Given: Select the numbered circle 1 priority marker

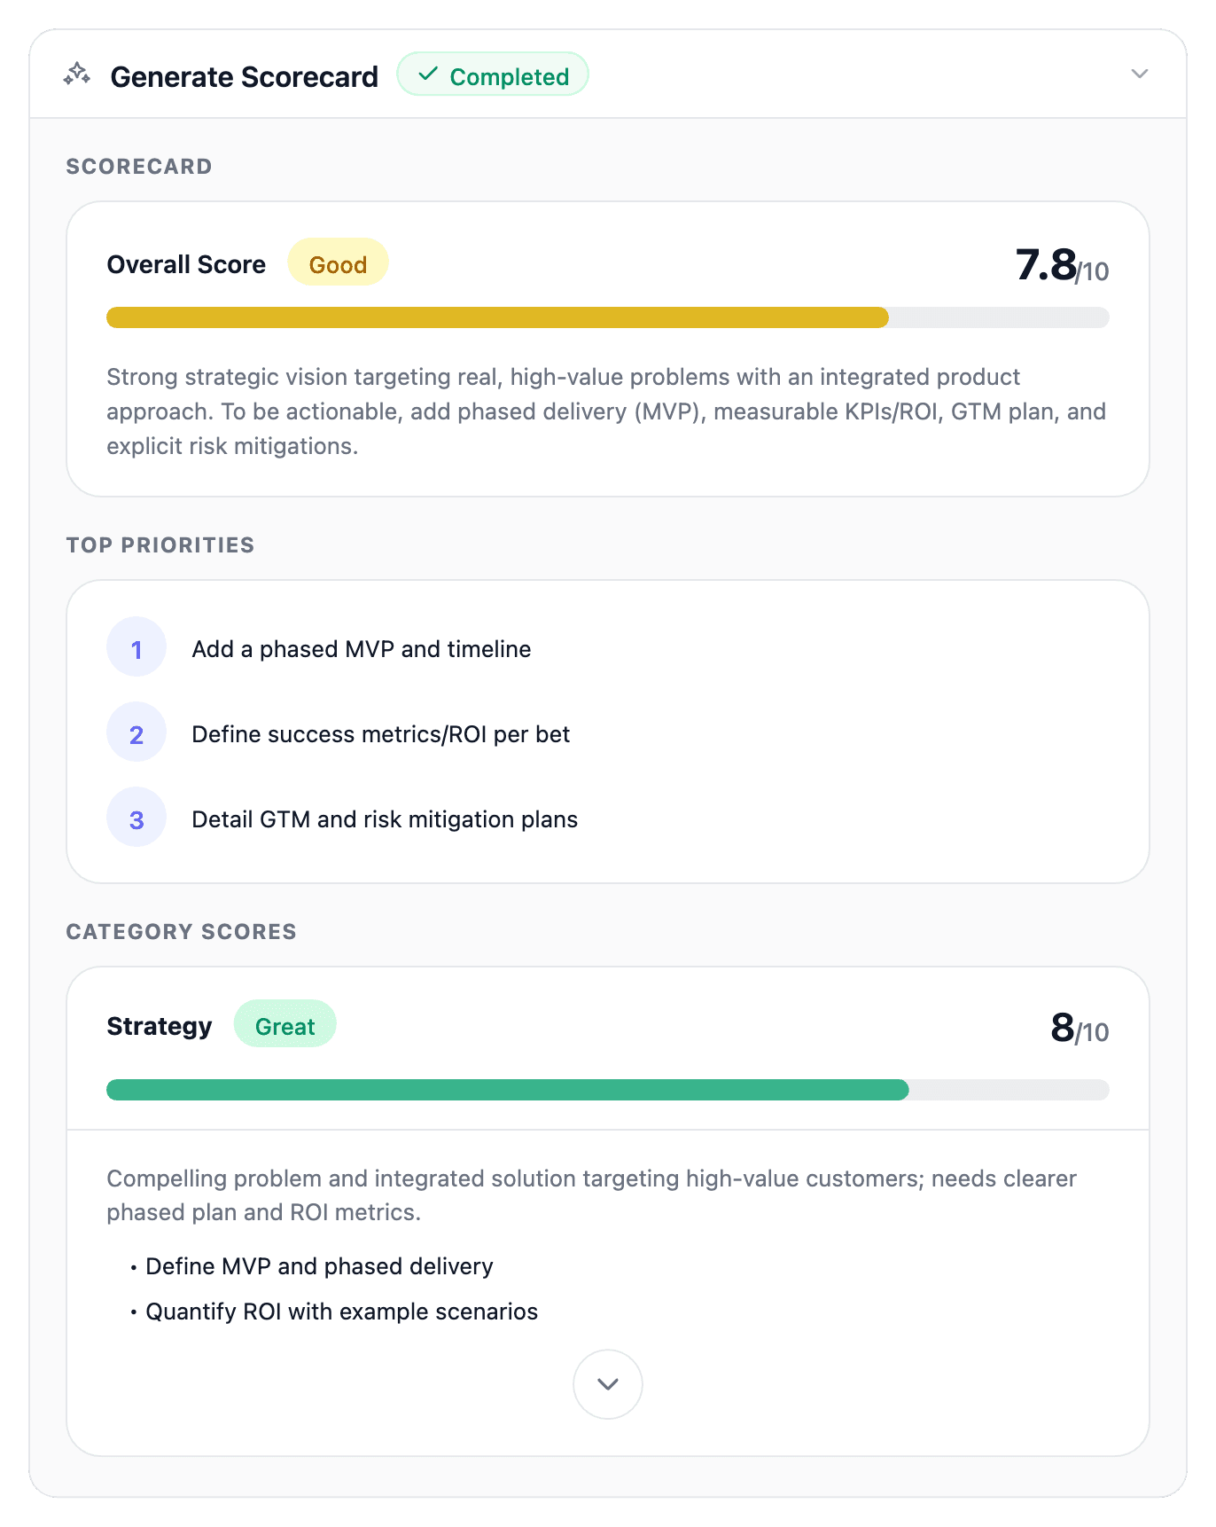Looking at the screenshot, I should click(x=136, y=648).
